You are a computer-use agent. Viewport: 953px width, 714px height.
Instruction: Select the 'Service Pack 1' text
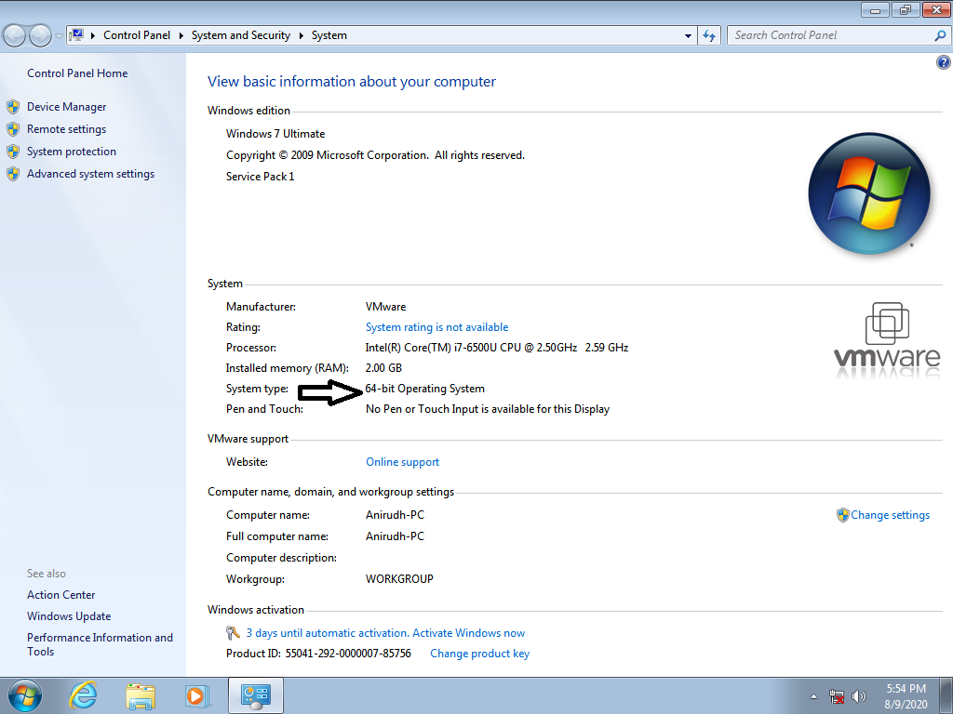(261, 177)
